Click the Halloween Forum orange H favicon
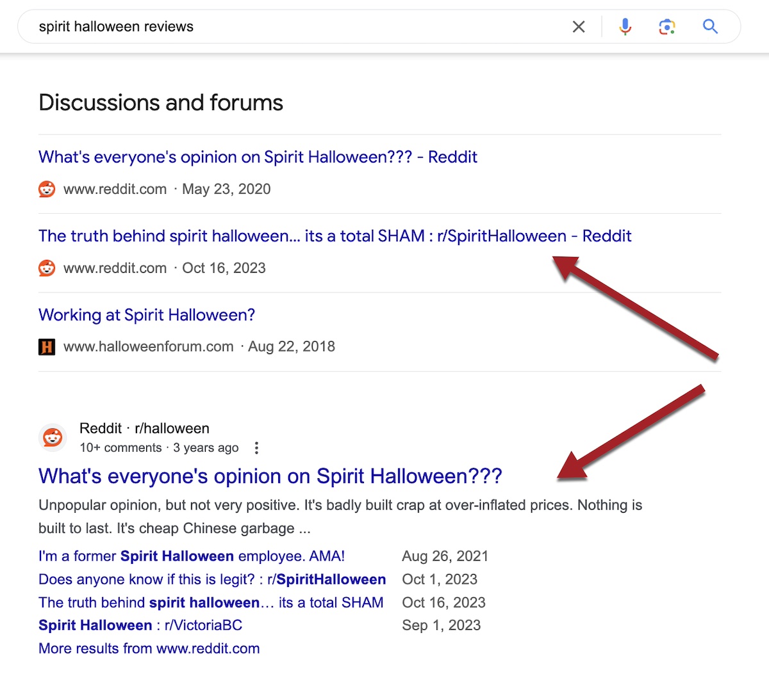 (x=47, y=347)
